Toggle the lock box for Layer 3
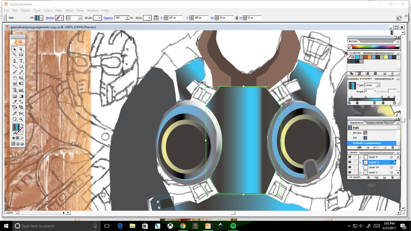This screenshot has width=411, height=231. pos(356,162)
